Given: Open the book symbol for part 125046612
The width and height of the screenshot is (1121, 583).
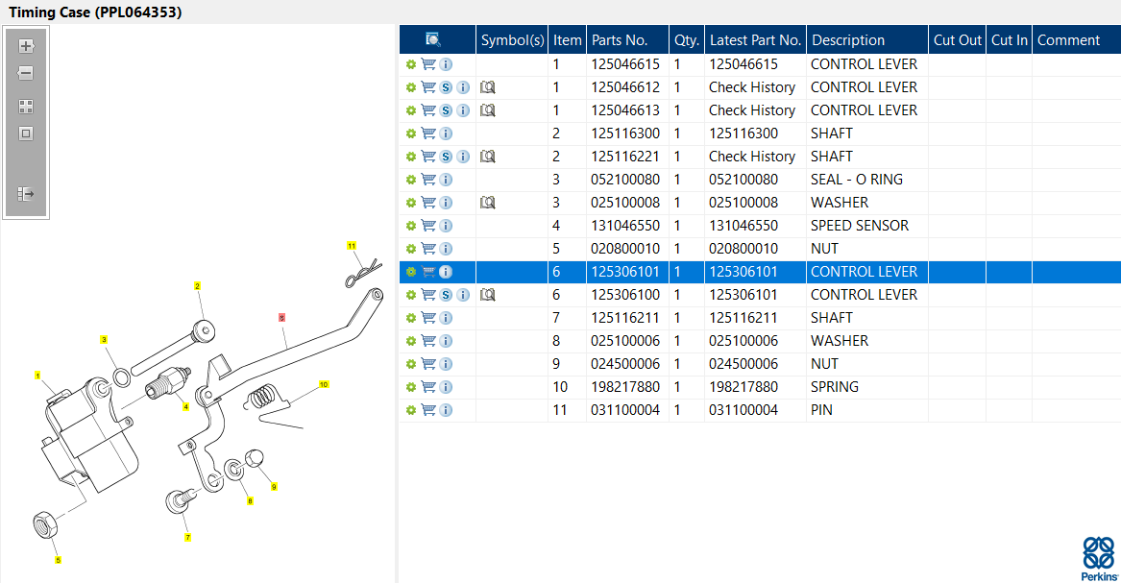Looking at the screenshot, I should click(488, 87).
